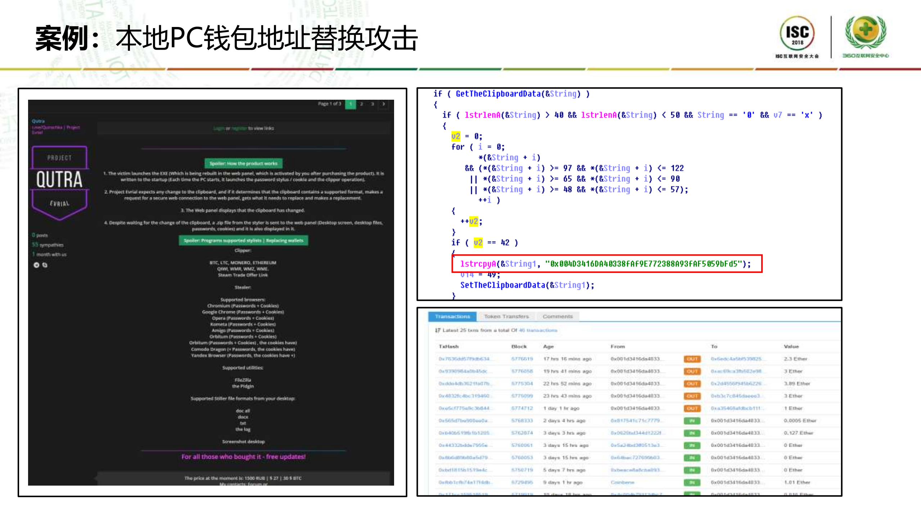Click the ISC 2018 conference logo

coord(797,36)
